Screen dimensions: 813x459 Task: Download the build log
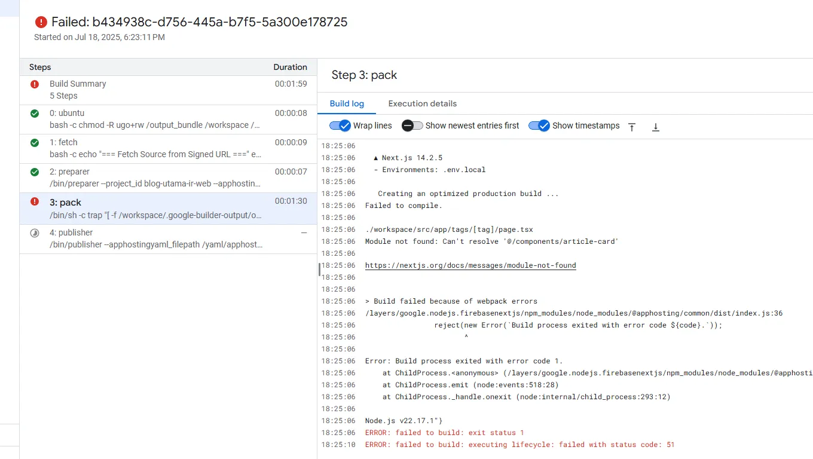click(x=655, y=127)
